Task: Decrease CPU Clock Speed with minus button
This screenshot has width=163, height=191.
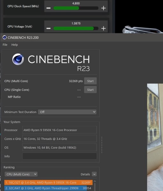Action: tap(48, 8)
